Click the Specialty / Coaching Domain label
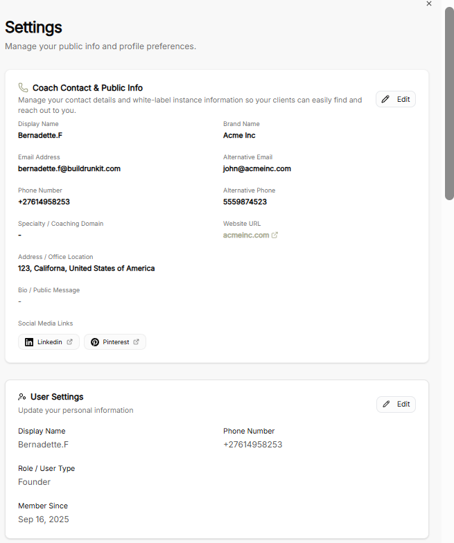Image resolution: width=454 pixels, height=543 pixels. tap(61, 224)
